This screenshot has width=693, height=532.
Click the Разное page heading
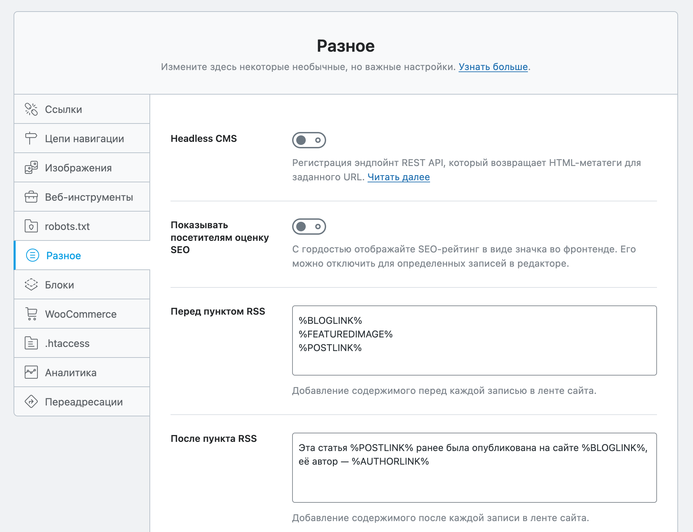(x=346, y=46)
